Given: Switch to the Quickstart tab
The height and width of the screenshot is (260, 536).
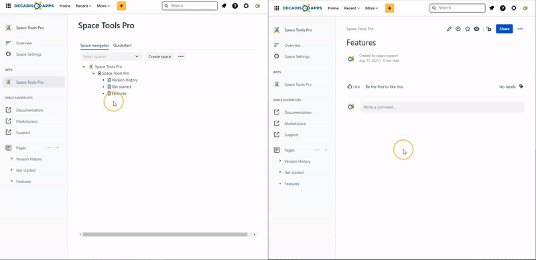Looking at the screenshot, I should (x=123, y=45).
